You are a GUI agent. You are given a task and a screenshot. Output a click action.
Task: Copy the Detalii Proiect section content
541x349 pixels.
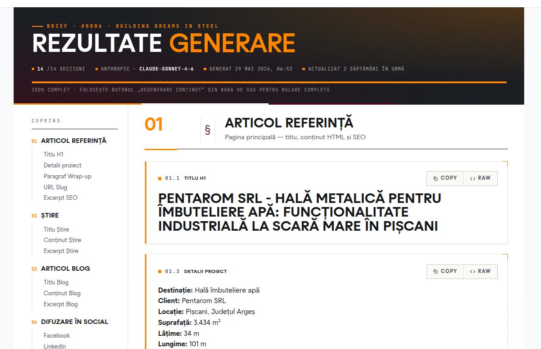pyautogui.click(x=445, y=271)
